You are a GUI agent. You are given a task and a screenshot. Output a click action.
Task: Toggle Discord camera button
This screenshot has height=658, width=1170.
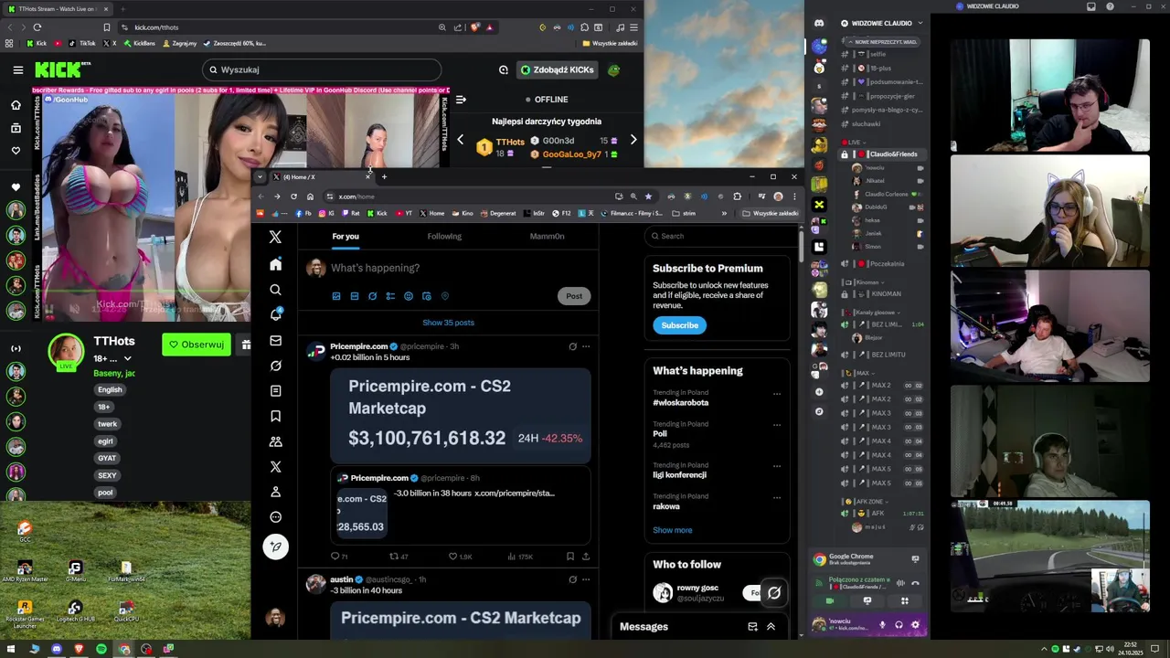830,600
